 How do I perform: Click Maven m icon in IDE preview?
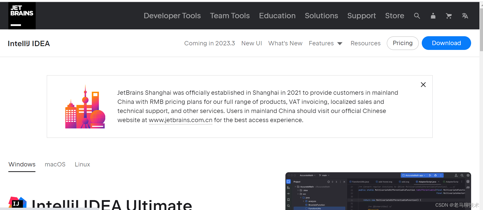(468, 187)
